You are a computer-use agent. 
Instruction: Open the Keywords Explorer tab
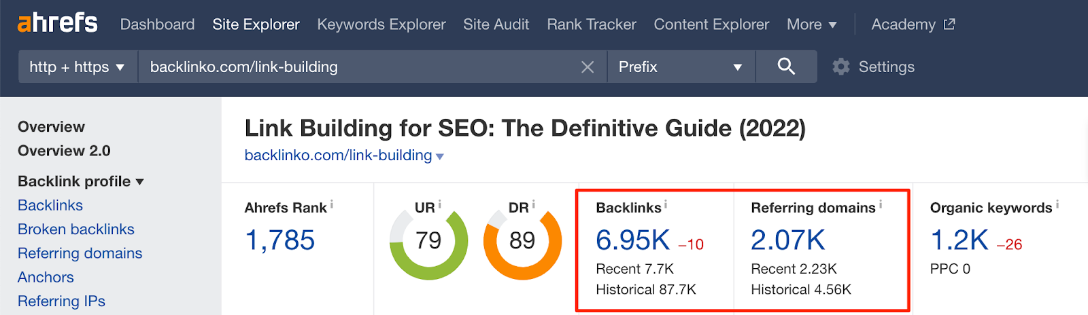click(381, 24)
